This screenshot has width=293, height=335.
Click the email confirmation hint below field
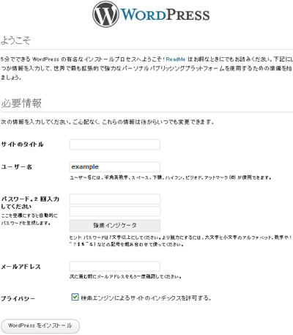(125, 277)
